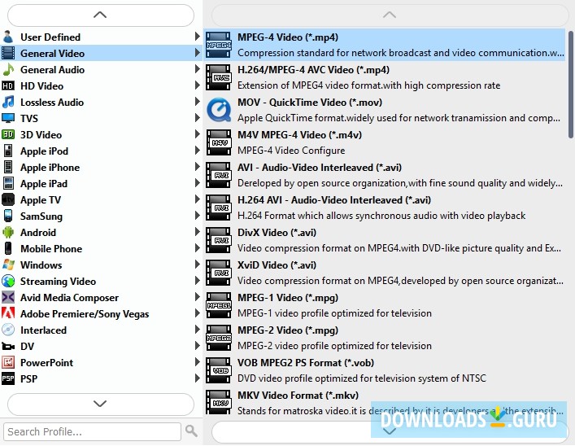Screen dimensions: 575x446
Task: Click the Interlaced disc icon
Action: tap(8, 330)
